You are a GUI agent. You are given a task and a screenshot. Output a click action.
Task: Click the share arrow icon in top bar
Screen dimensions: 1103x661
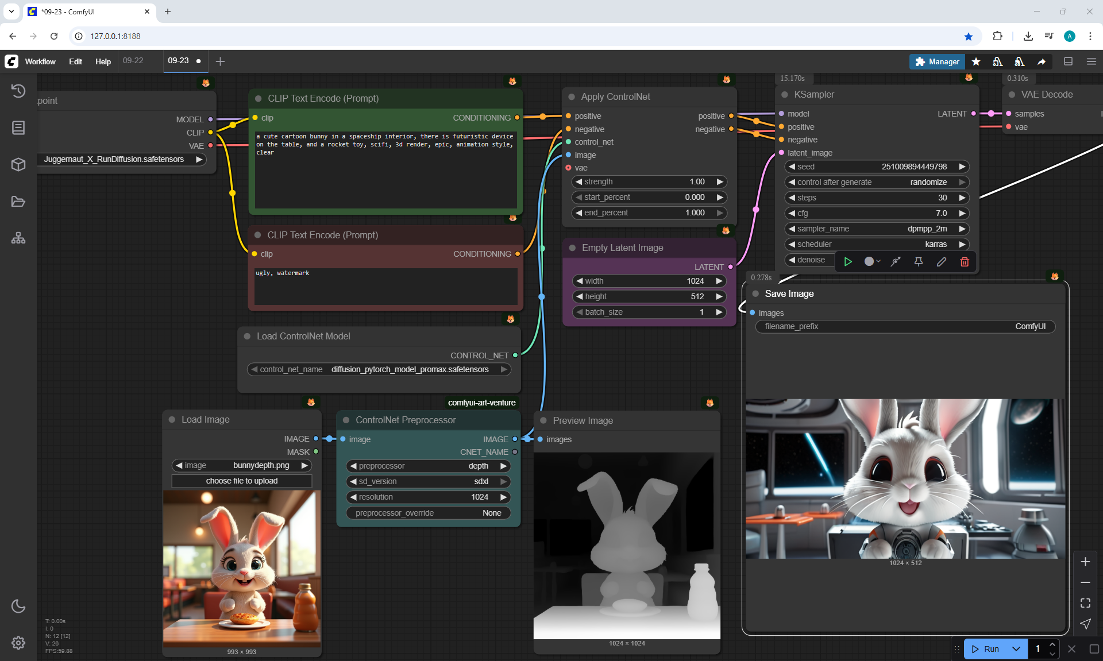tap(1042, 61)
